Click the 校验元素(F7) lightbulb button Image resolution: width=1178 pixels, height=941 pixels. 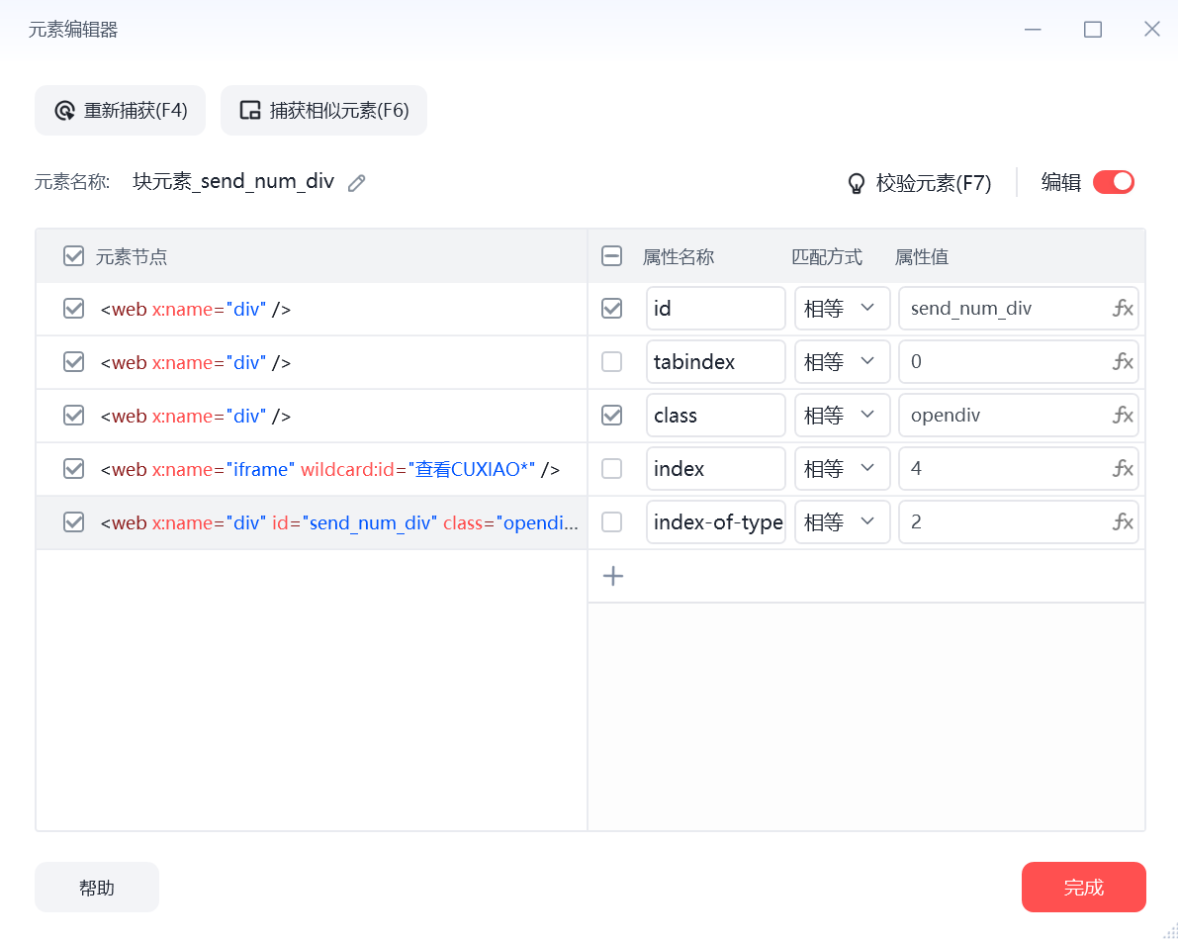pos(919,183)
